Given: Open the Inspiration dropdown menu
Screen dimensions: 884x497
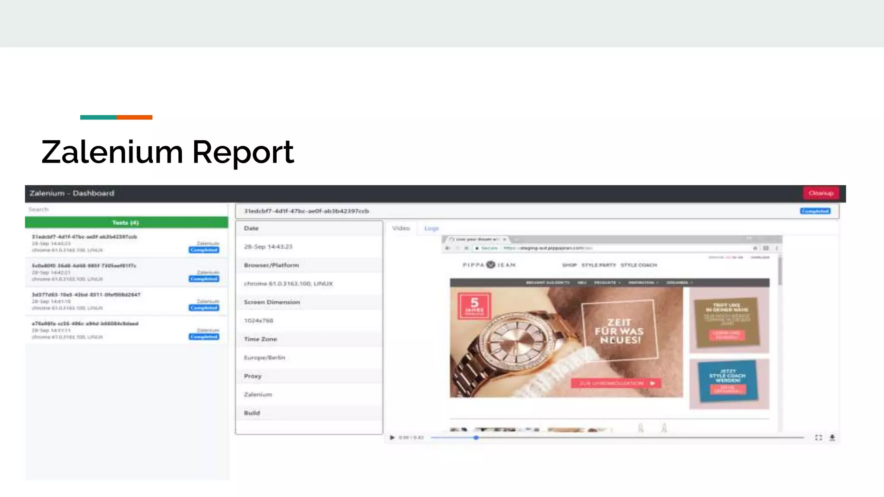Looking at the screenshot, I should pos(643,283).
